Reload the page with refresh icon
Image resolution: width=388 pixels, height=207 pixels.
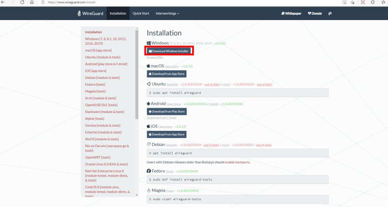pos(22,2)
